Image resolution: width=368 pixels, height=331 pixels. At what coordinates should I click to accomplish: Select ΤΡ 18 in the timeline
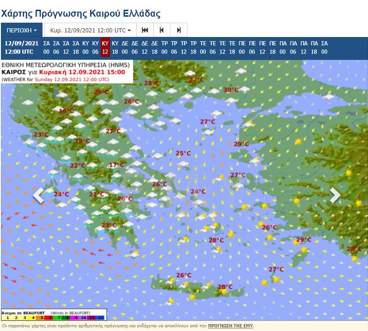(x=193, y=47)
